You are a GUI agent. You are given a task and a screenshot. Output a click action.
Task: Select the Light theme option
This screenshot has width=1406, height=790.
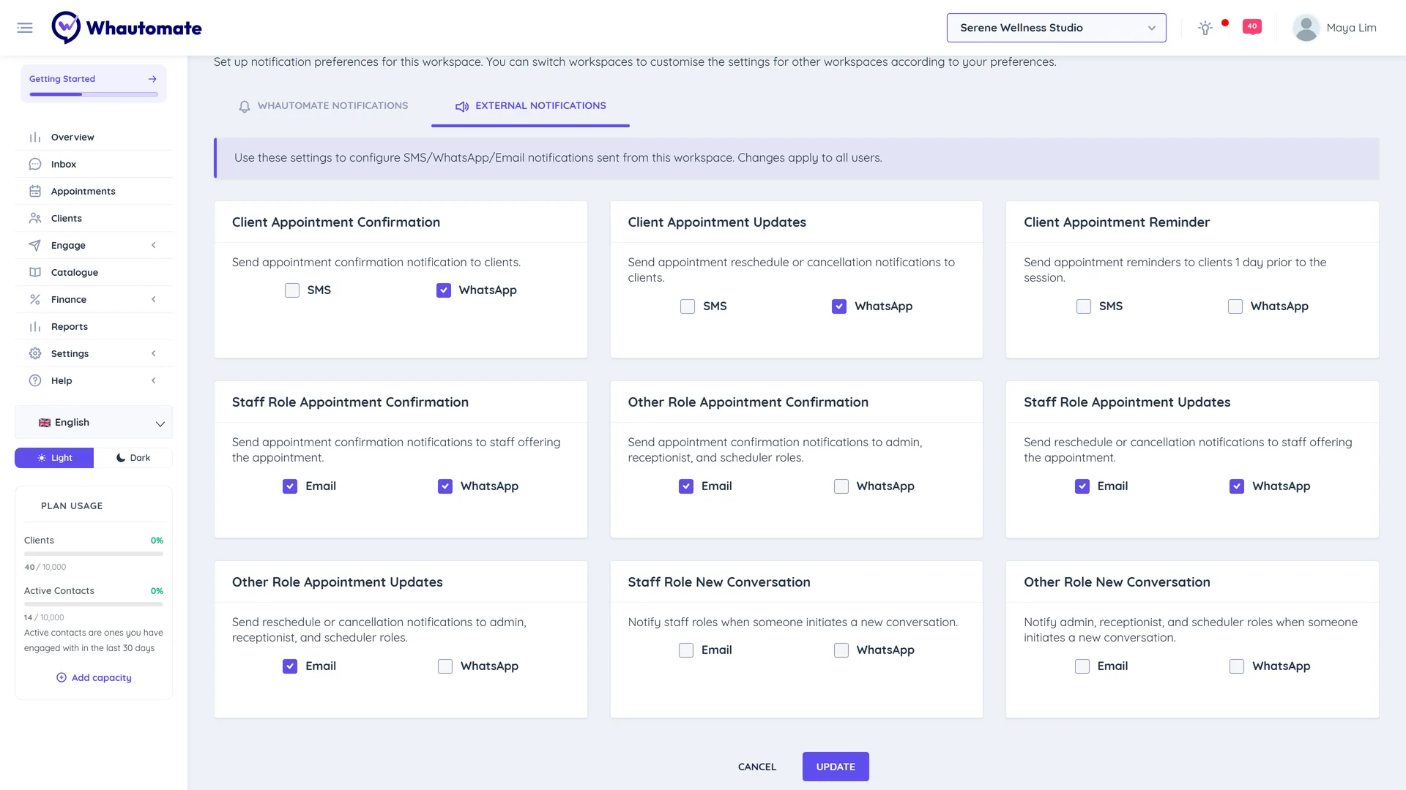pos(54,458)
